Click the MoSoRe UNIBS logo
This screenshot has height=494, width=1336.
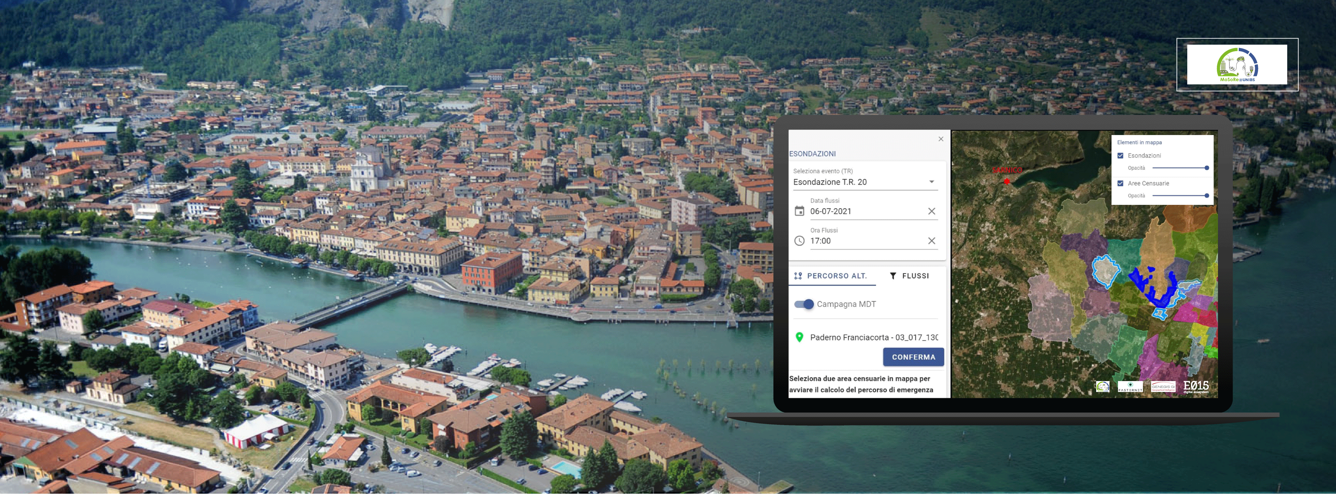point(1237,65)
